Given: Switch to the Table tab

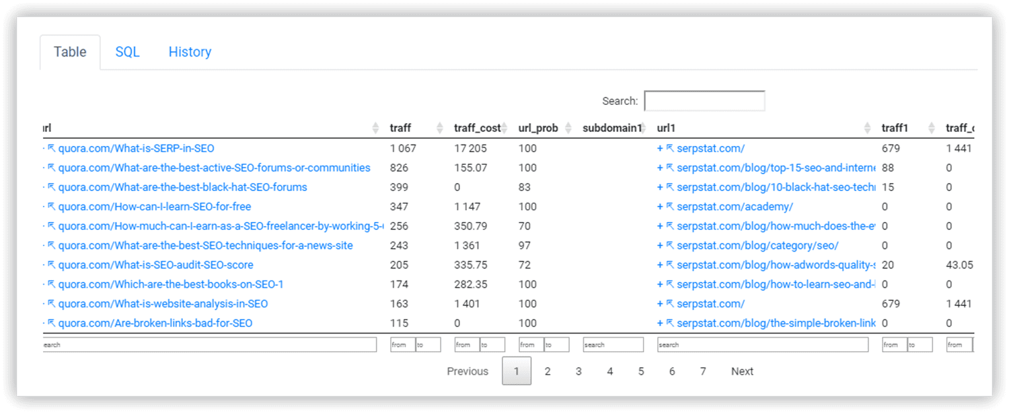Looking at the screenshot, I should [70, 52].
